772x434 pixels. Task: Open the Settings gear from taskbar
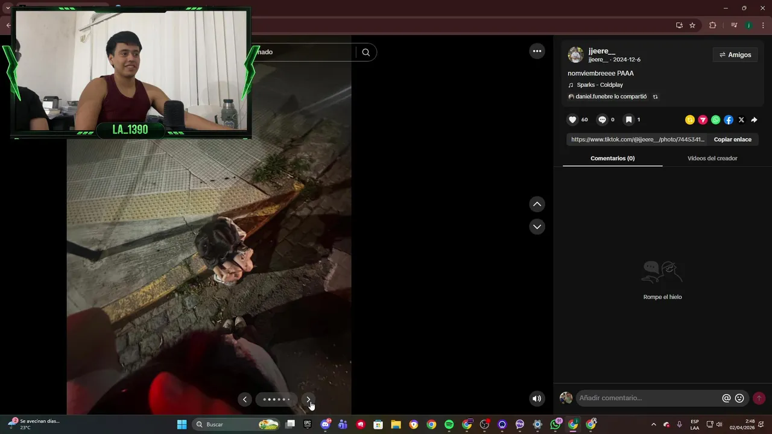pyautogui.click(x=537, y=424)
